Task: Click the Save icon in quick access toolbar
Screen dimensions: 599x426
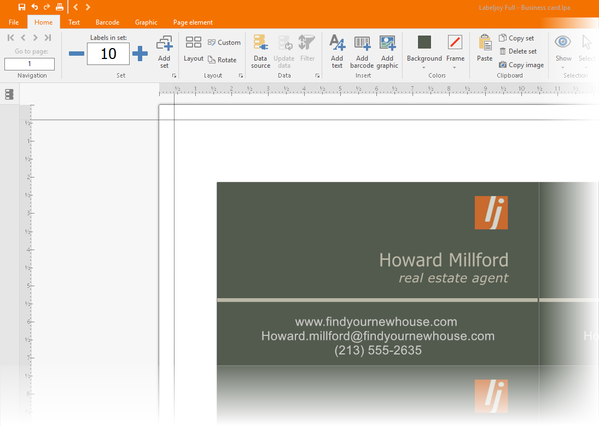Action: pyautogui.click(x=22, y=7)
